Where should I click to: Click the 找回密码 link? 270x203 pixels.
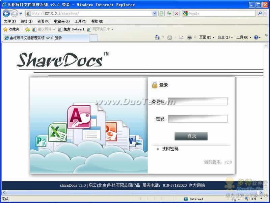tap(170, 149)
